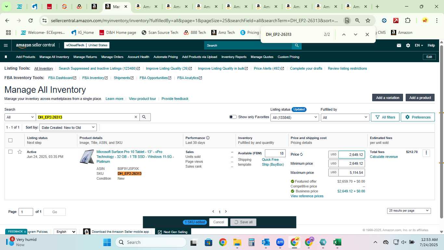444x250 pixels.
Task: Cancel the SKU edit
Action: tap(218, 222)
